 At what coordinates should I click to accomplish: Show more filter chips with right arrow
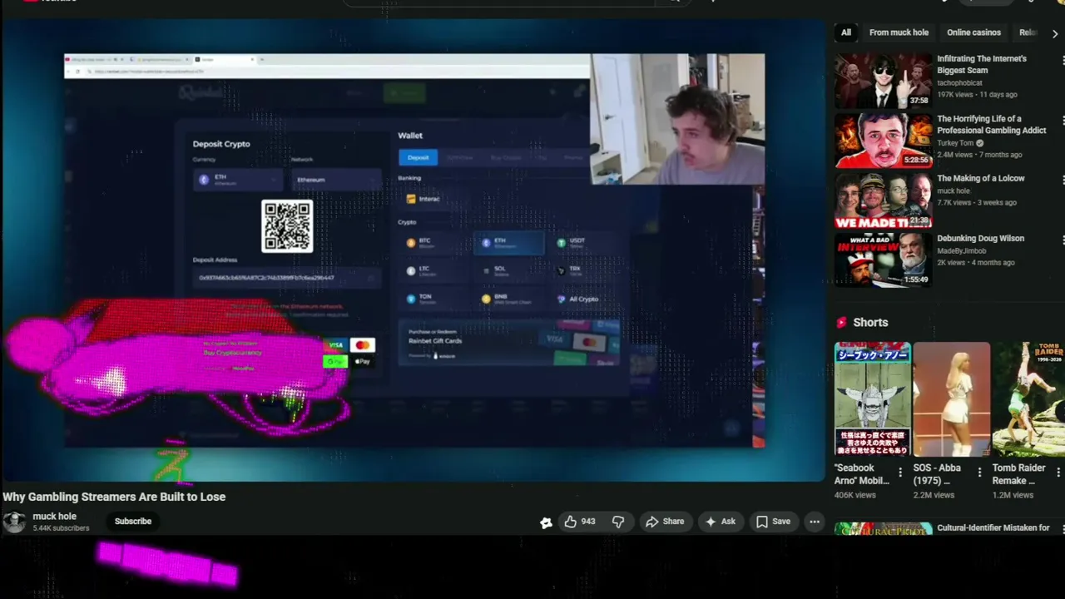[x=1055, y=33]
